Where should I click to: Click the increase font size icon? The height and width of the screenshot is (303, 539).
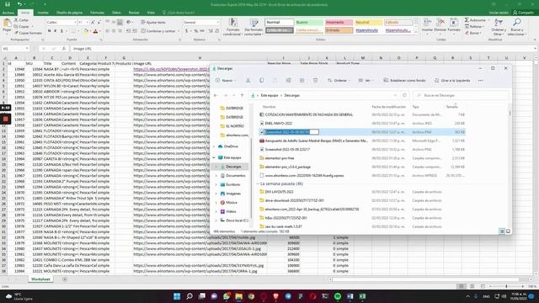(93, 23)
